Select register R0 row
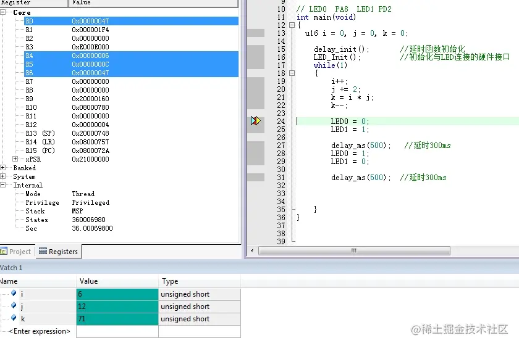The height and width of the screenshot is (346, 519). pos(132,21)
